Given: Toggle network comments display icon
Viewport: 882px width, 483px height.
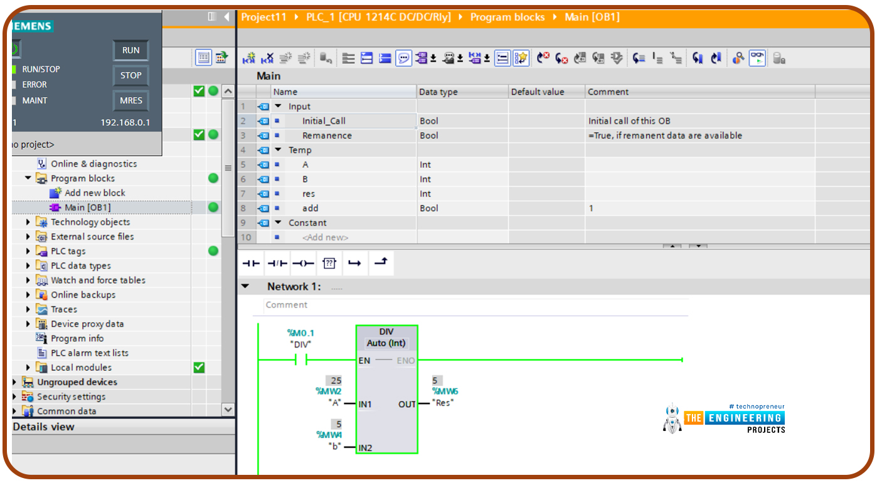Looking at the screenshot, I should (x=502, y=58).
